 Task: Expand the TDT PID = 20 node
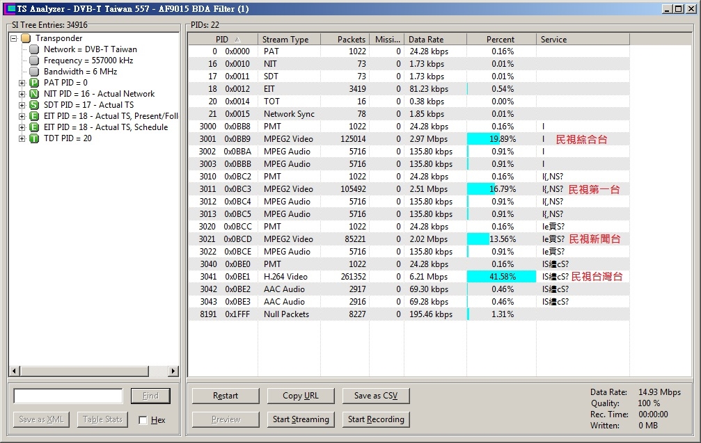coord(22,139)
